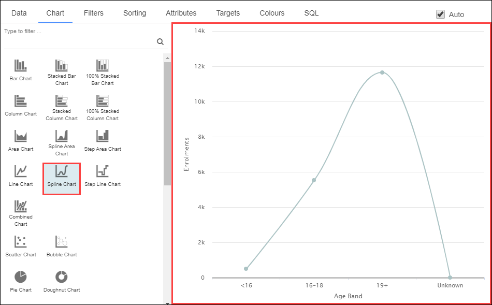Image resolution: width=492 pixels, height=305 pixels.
Task: Select the Doughnut Chart type
Action: (61, 280)
